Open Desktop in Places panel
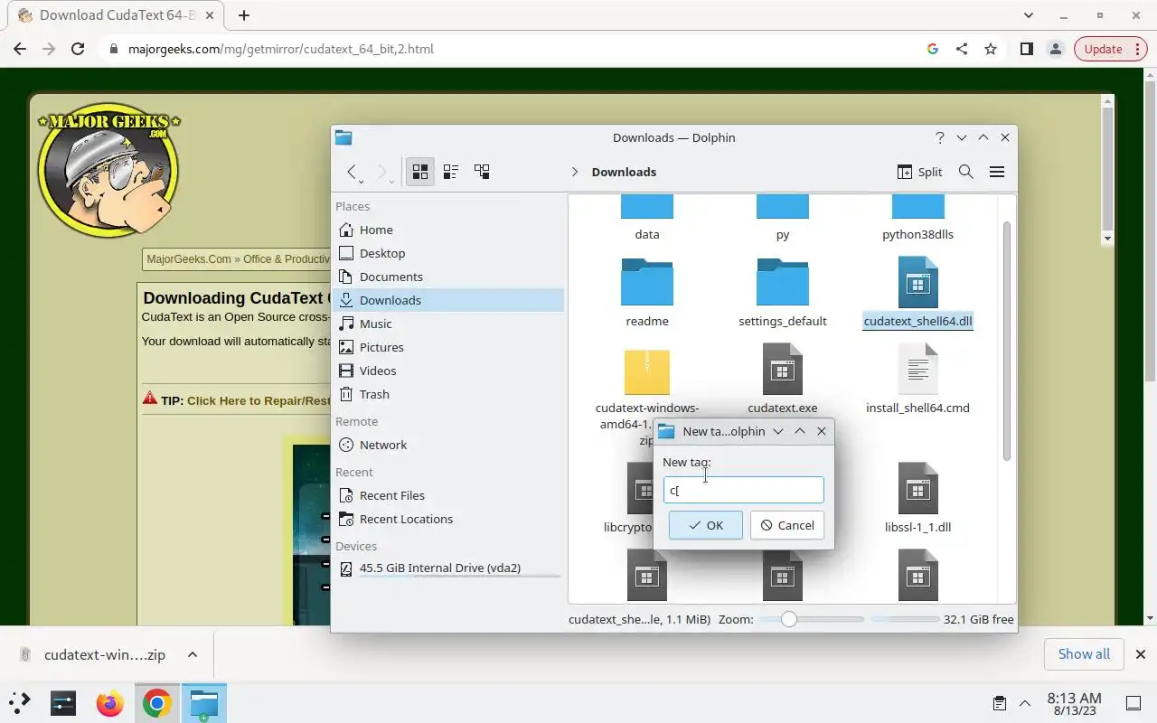 448,253
